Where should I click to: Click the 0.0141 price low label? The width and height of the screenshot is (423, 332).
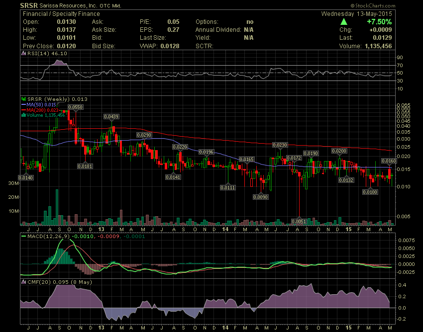[x=173, y=177]
